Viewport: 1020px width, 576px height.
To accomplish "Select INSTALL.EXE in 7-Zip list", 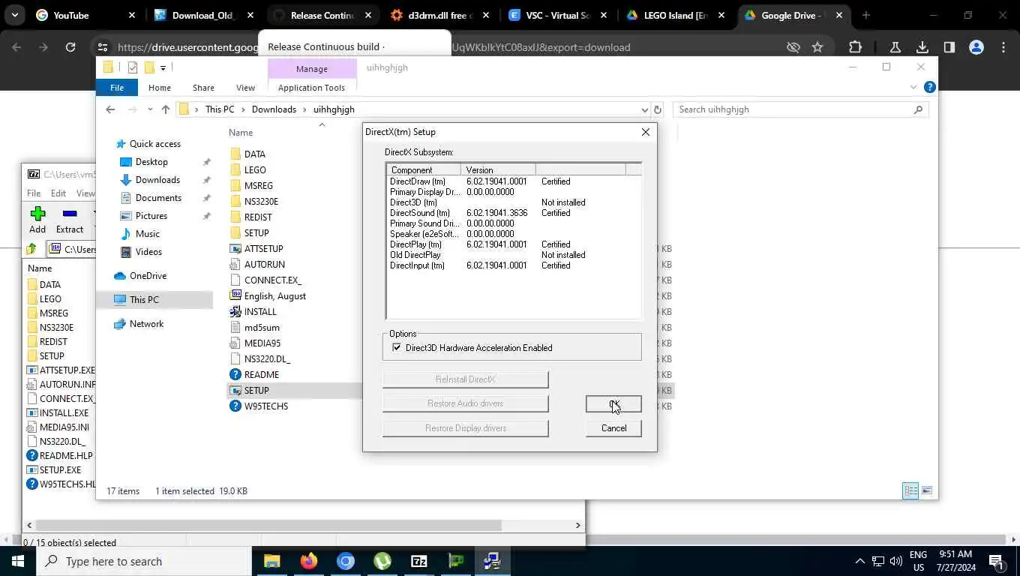I will (x=64, y=413).
